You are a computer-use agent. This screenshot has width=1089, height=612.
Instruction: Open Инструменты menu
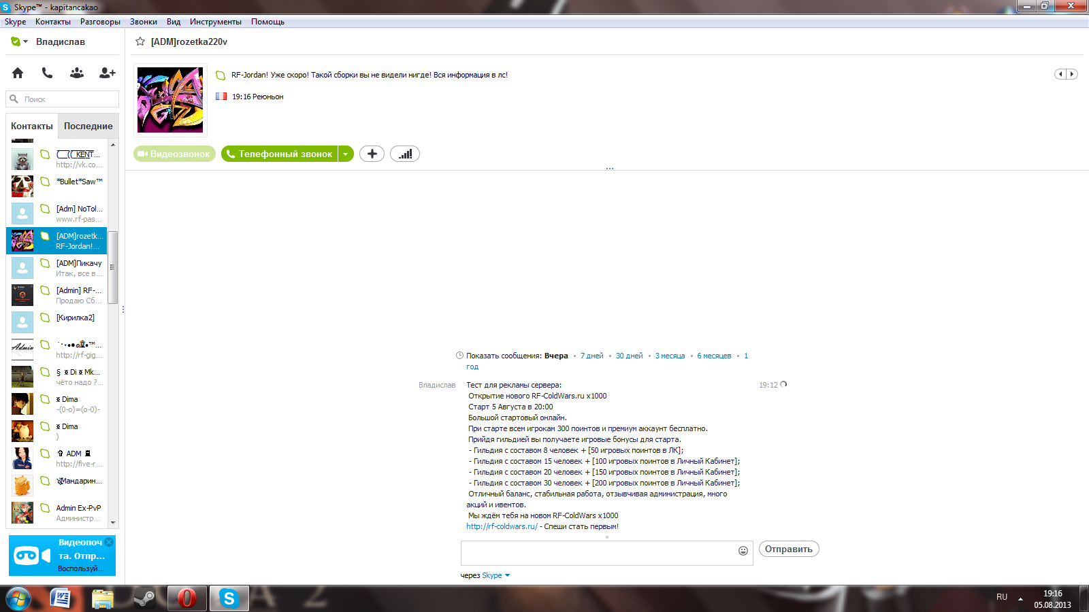coord(216,22)
